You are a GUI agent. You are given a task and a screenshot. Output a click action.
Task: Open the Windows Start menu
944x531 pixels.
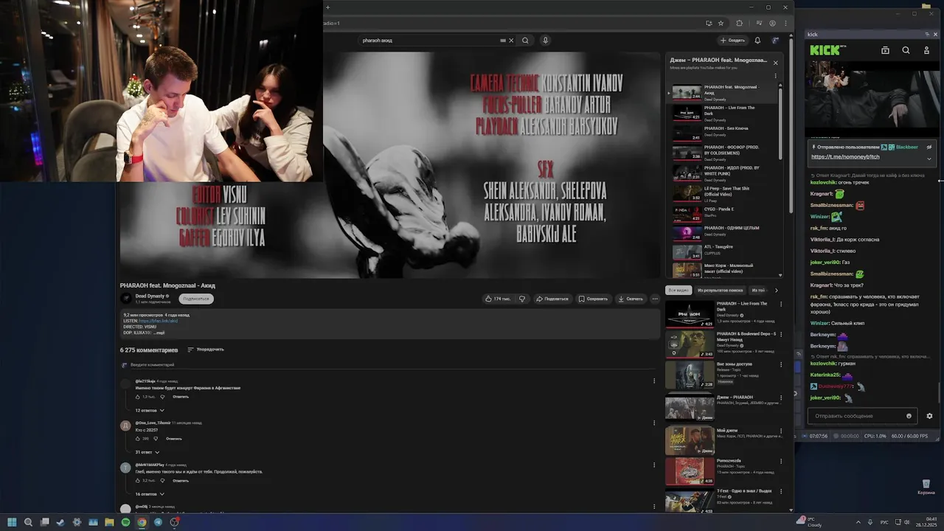click(x=12, y=522)
